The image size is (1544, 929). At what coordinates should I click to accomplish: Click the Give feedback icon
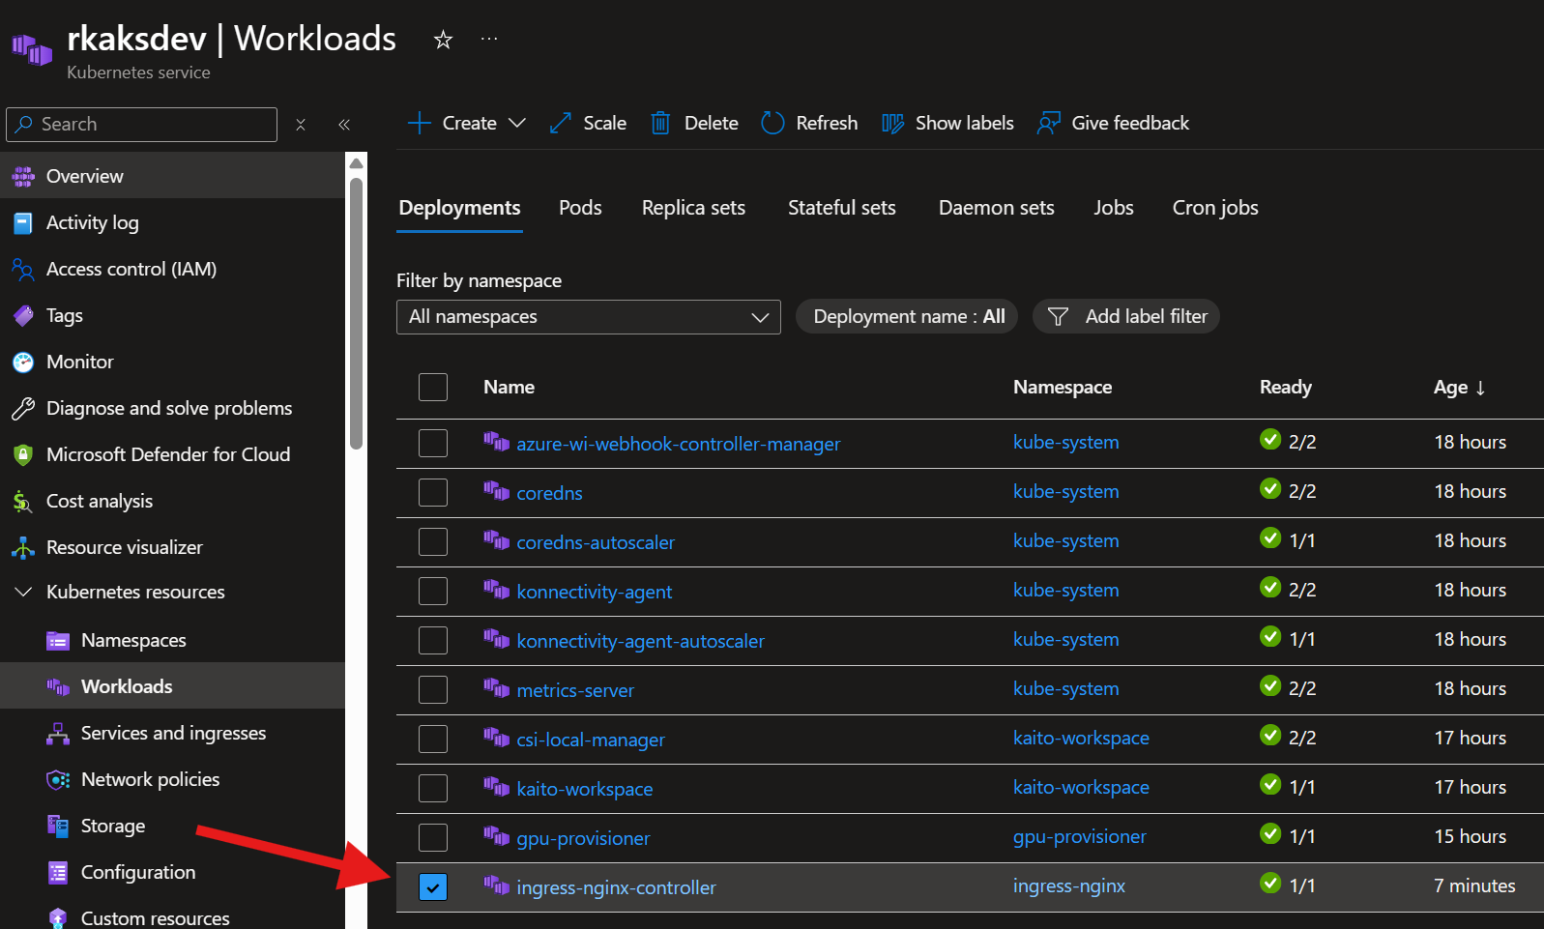pos(1048,123)
